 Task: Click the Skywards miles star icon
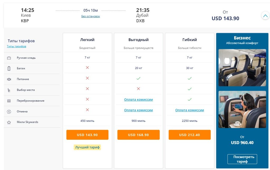9,122
